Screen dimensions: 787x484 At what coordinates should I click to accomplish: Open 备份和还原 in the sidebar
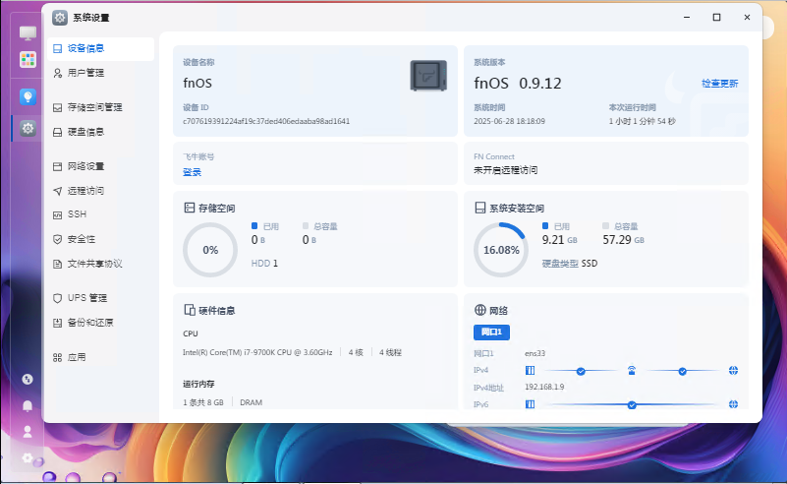pyautogui.click(x=90, y=323)
